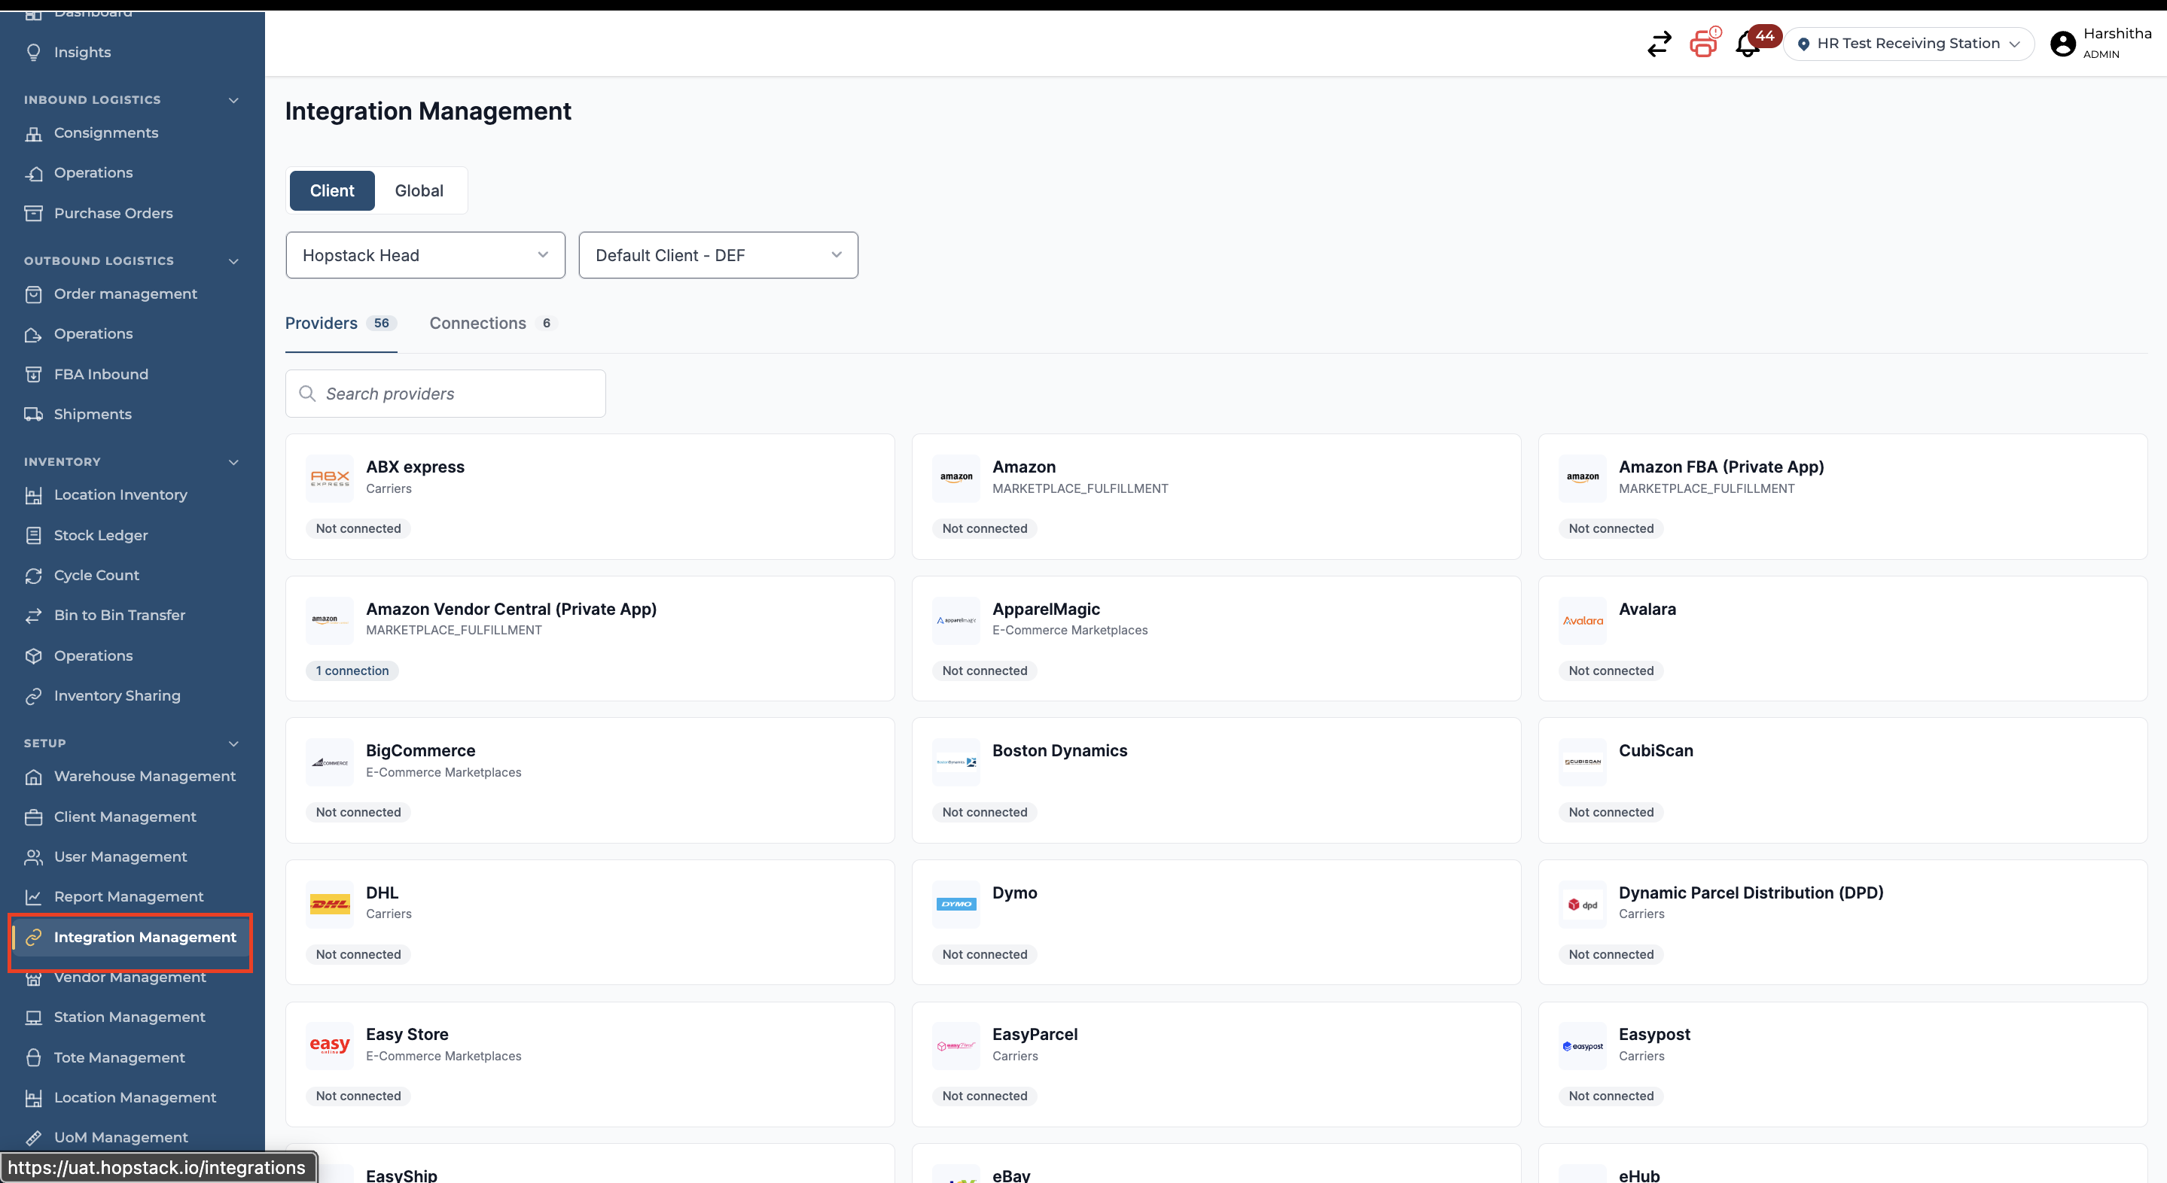
Task: Expand the HR Test Receiving Station selector
Action: pyautogui.click(x=1908, y=44)
